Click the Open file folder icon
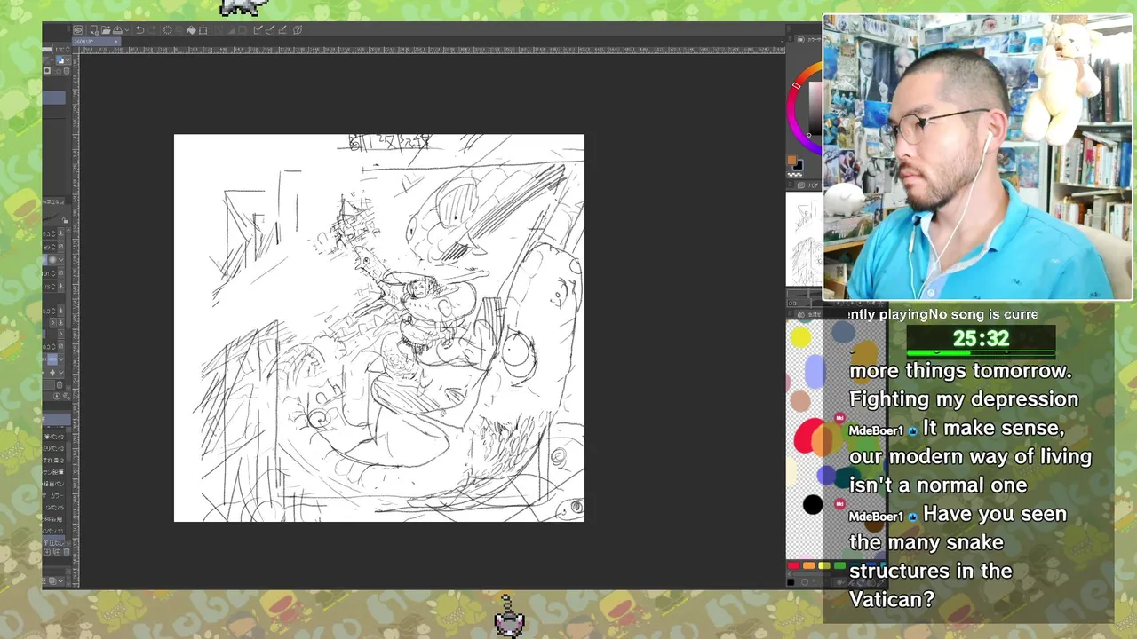The height and width of the screenshot is (639, 1137). (x=106, y=30)
